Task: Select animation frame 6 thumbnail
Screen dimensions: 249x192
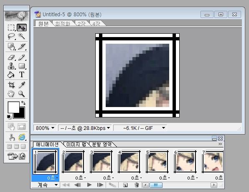Action: point(185,162)
